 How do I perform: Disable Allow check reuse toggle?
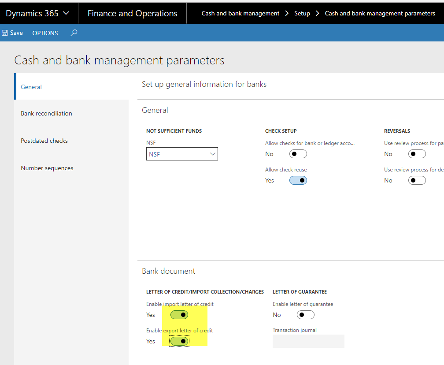[298, 180]
